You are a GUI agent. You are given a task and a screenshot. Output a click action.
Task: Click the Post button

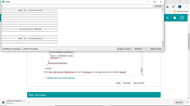(118, 83)
